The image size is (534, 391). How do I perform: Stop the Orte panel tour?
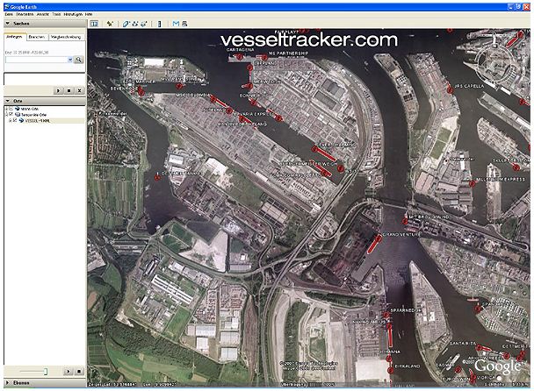79,372
